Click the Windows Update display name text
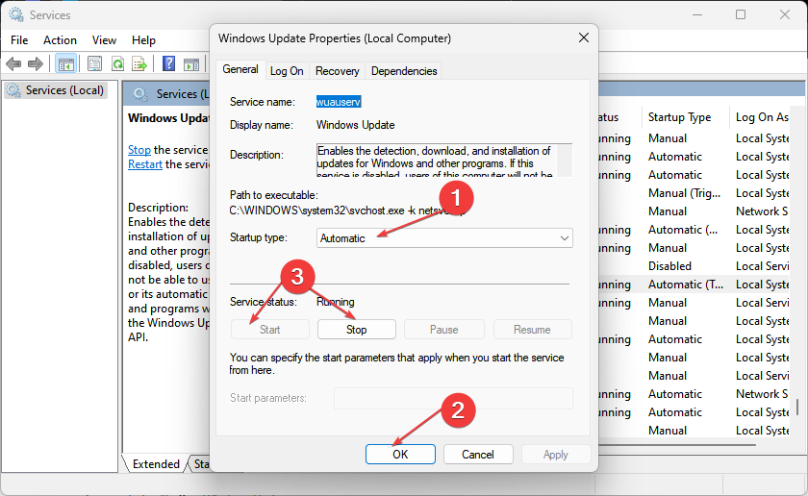 click(x=356, y=125)
